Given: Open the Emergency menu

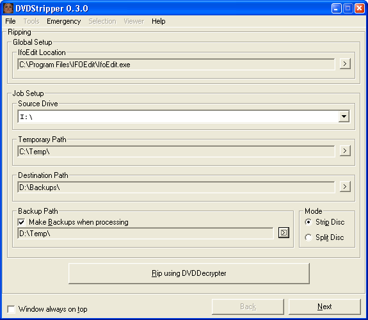Looking at the screenshot, I should point(63,21).
